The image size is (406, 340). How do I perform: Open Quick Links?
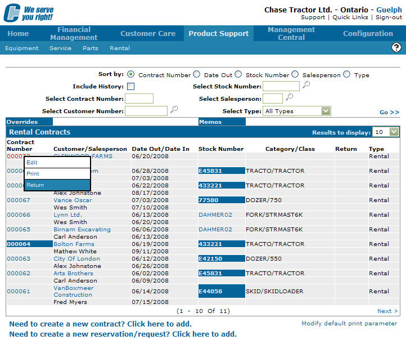pos(350,17)
